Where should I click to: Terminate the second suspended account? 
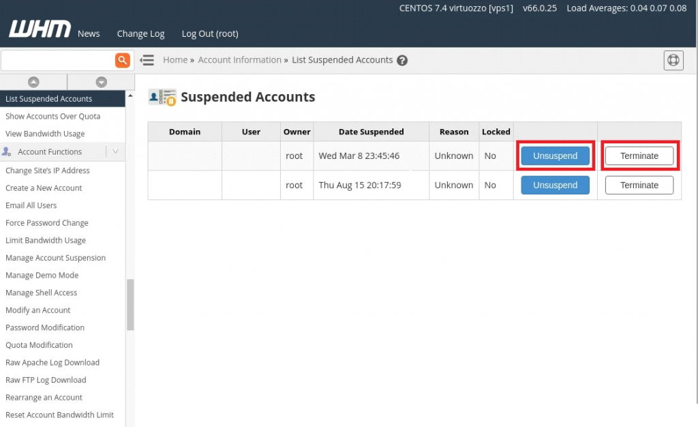tap(639, 185)
